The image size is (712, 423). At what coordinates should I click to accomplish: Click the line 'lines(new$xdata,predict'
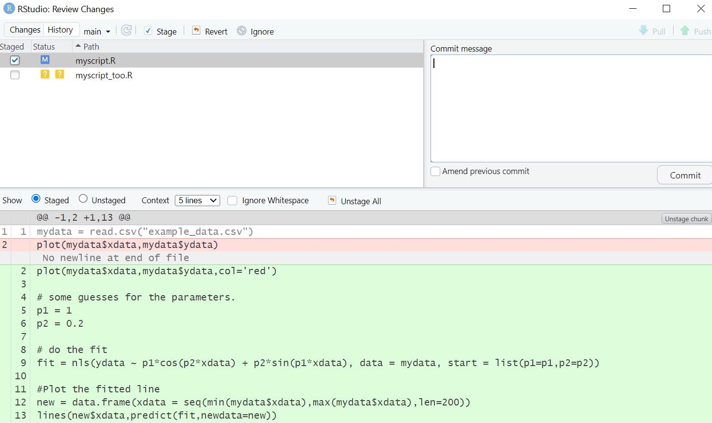(156, 415)
